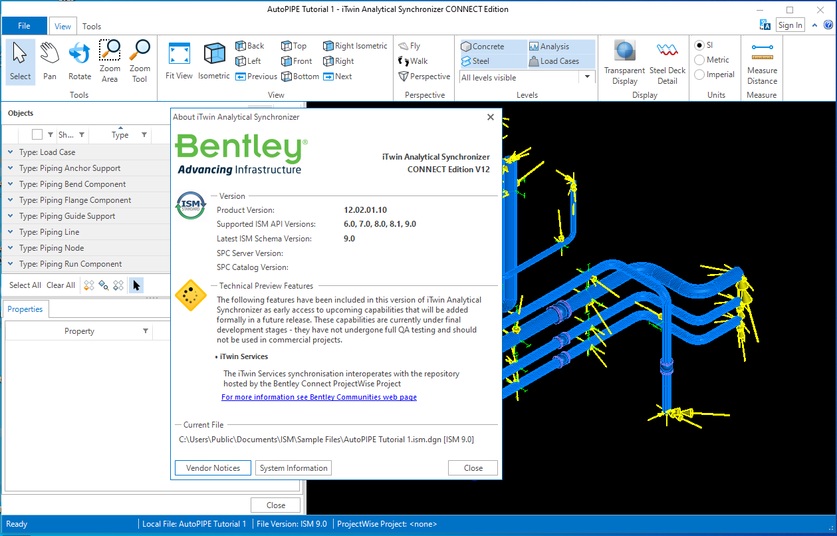
Task: Start the Measure Distance tool
Action: point(762,63)
